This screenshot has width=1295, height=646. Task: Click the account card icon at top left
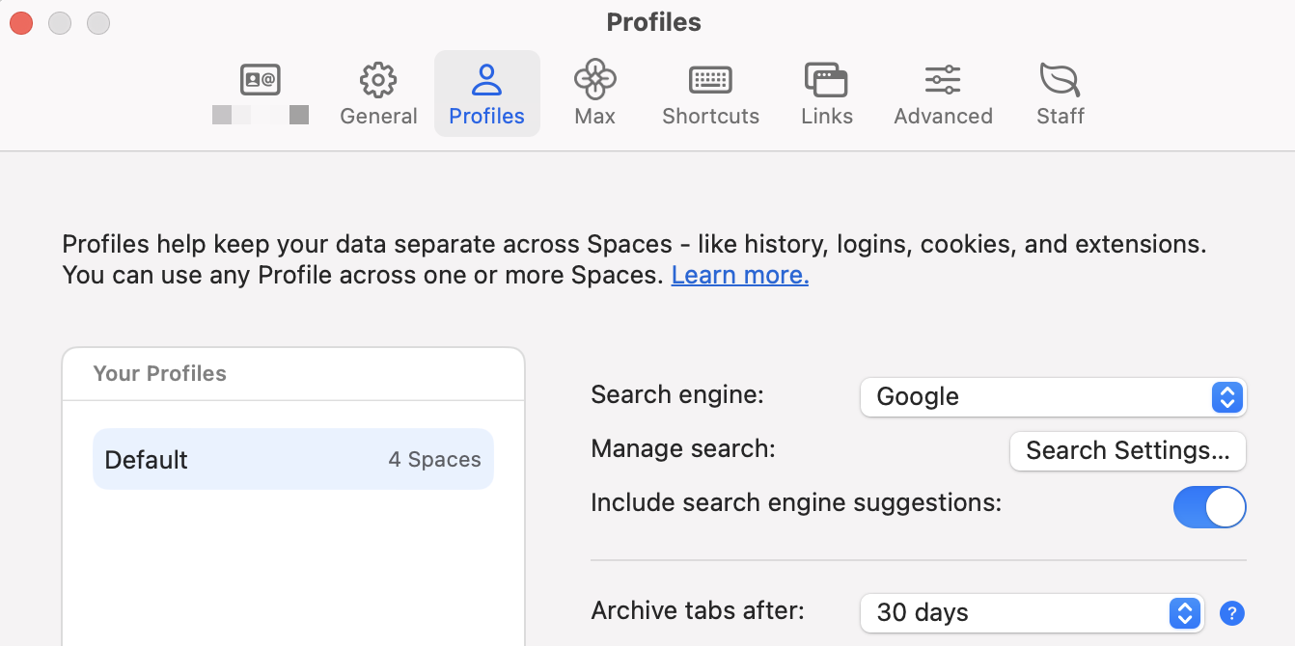(260, 80)
